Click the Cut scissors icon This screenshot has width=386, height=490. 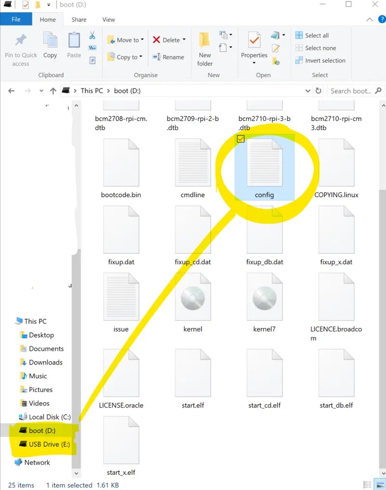click(92, 36)
